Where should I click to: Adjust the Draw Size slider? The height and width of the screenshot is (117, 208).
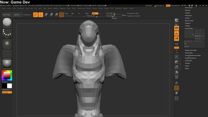(x=116, y=16)
